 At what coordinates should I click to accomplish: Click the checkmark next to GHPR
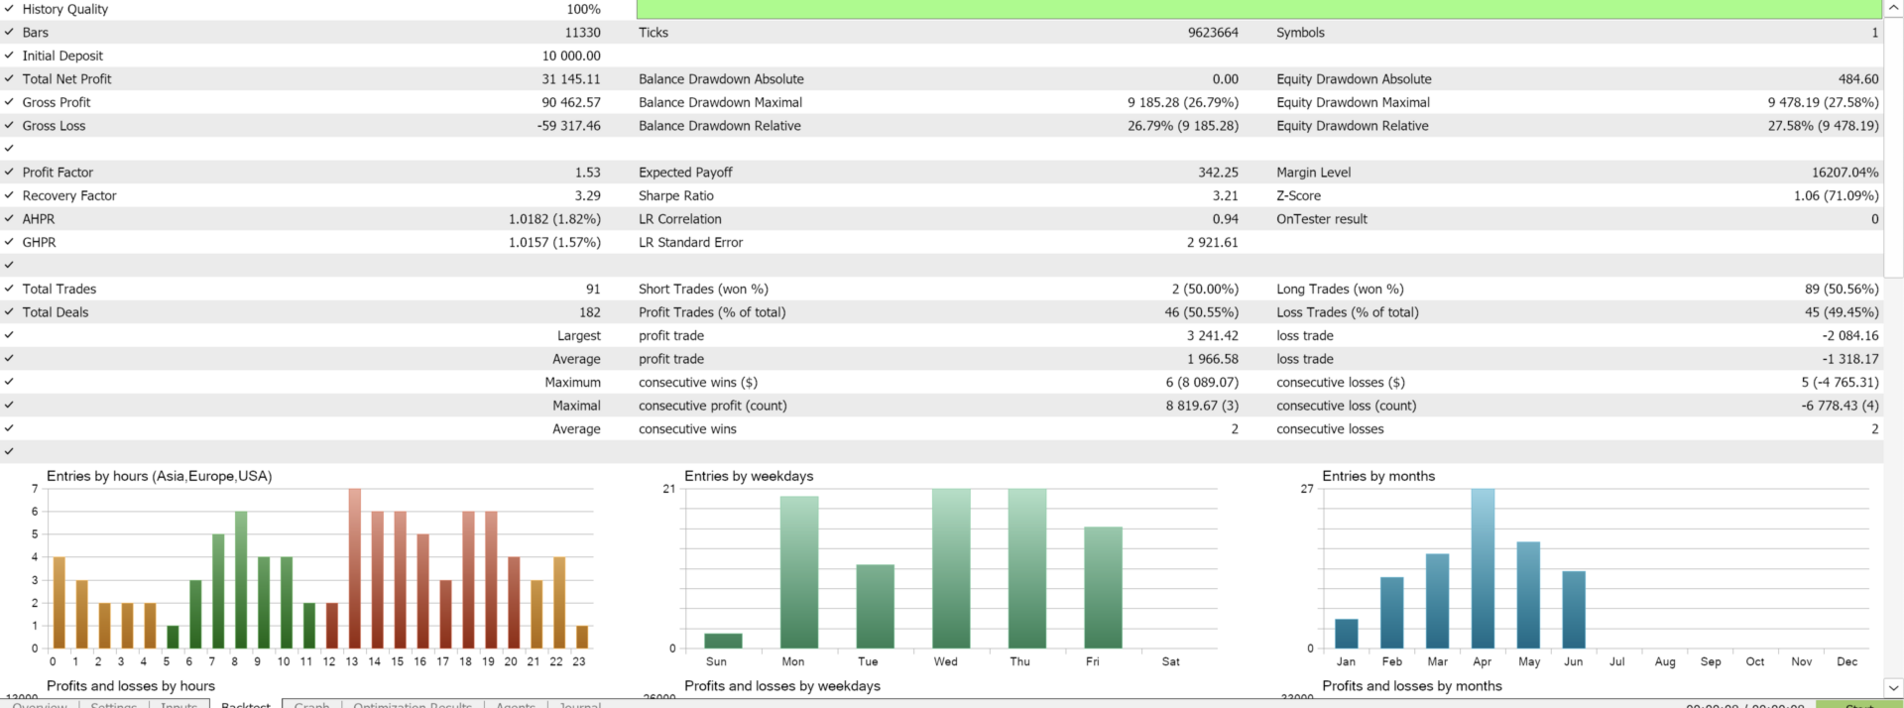coord(9,242)
